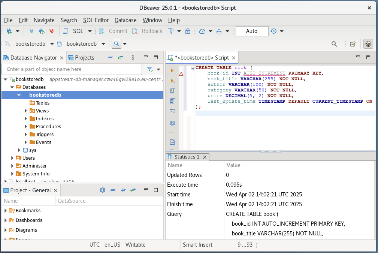This screenshot has width=378, height=253.
Task: Execute the SQL statement with the orange play icon
Action: click(x=172, y=70)
